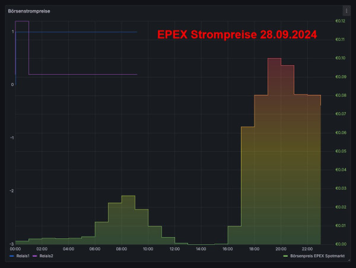
Task: Select the 22:00 x-axis time label
Action: pyautogui.click(x=307, y=249)
